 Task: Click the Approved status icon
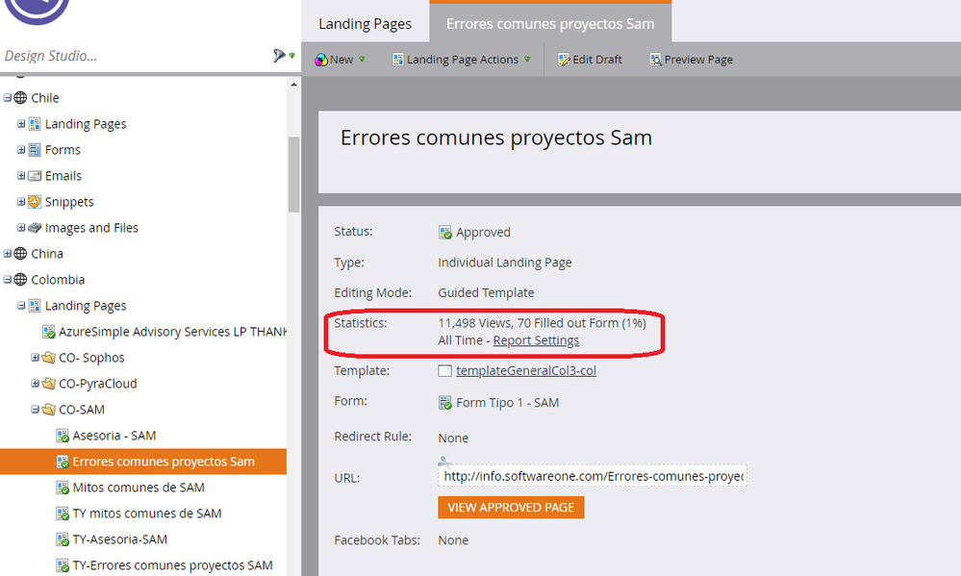click(x=445, y=233)
